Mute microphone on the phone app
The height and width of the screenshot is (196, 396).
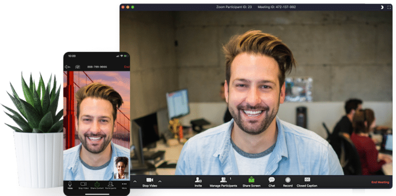coord(70,185)
